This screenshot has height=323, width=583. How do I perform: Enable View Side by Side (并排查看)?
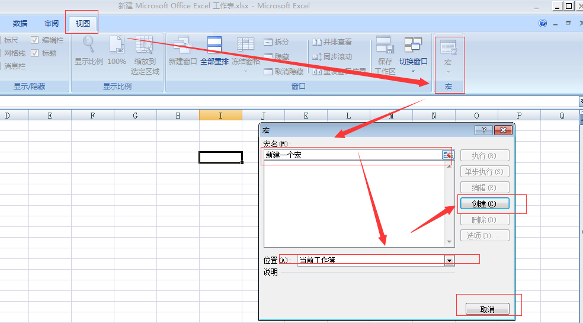332,42
